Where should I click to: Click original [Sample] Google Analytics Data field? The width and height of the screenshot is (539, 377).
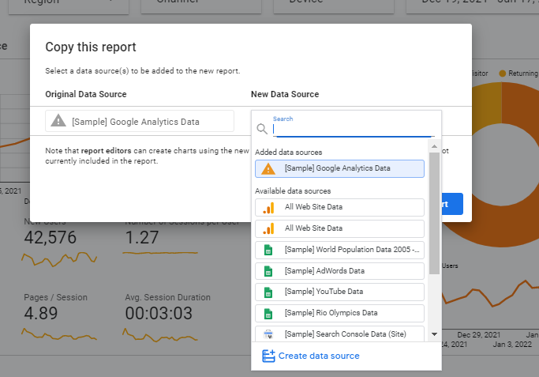140,121
